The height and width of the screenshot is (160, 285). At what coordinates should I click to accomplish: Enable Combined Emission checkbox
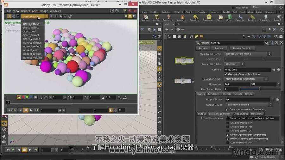coord(228,143)
